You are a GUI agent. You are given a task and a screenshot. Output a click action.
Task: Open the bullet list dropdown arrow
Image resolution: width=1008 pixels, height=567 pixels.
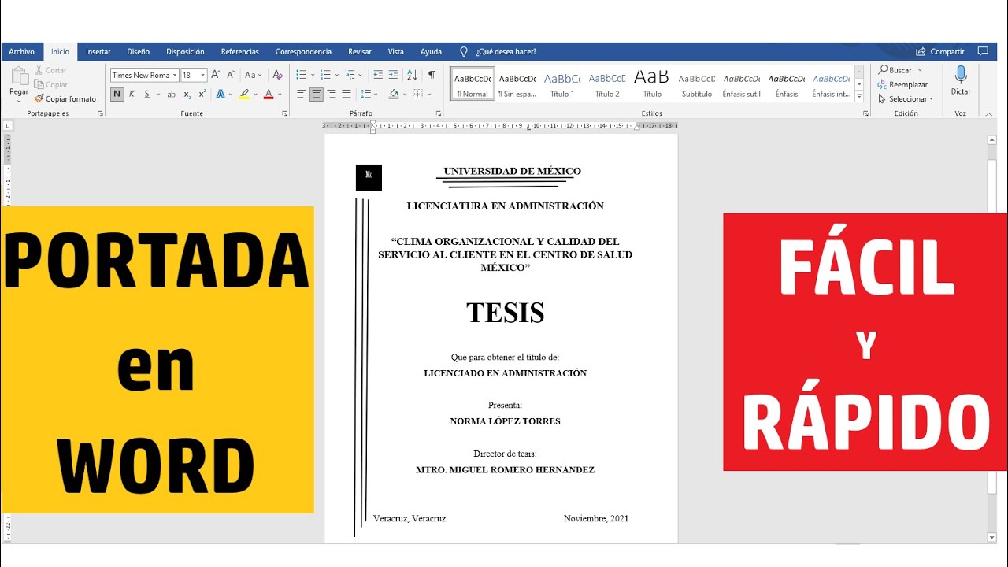tap(313, 75)
